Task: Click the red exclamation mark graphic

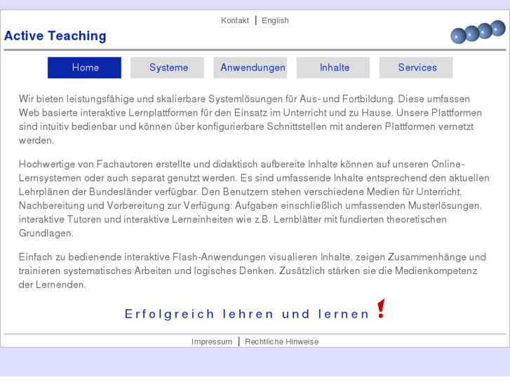Action: pos(381,308)
